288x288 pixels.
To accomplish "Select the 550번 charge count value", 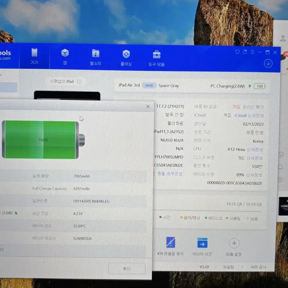I will click(257, 167).
